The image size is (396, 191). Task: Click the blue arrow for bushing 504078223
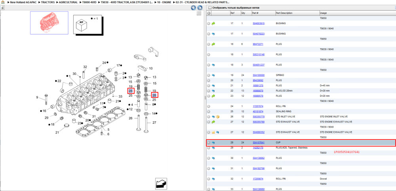[x=213, y=34]
